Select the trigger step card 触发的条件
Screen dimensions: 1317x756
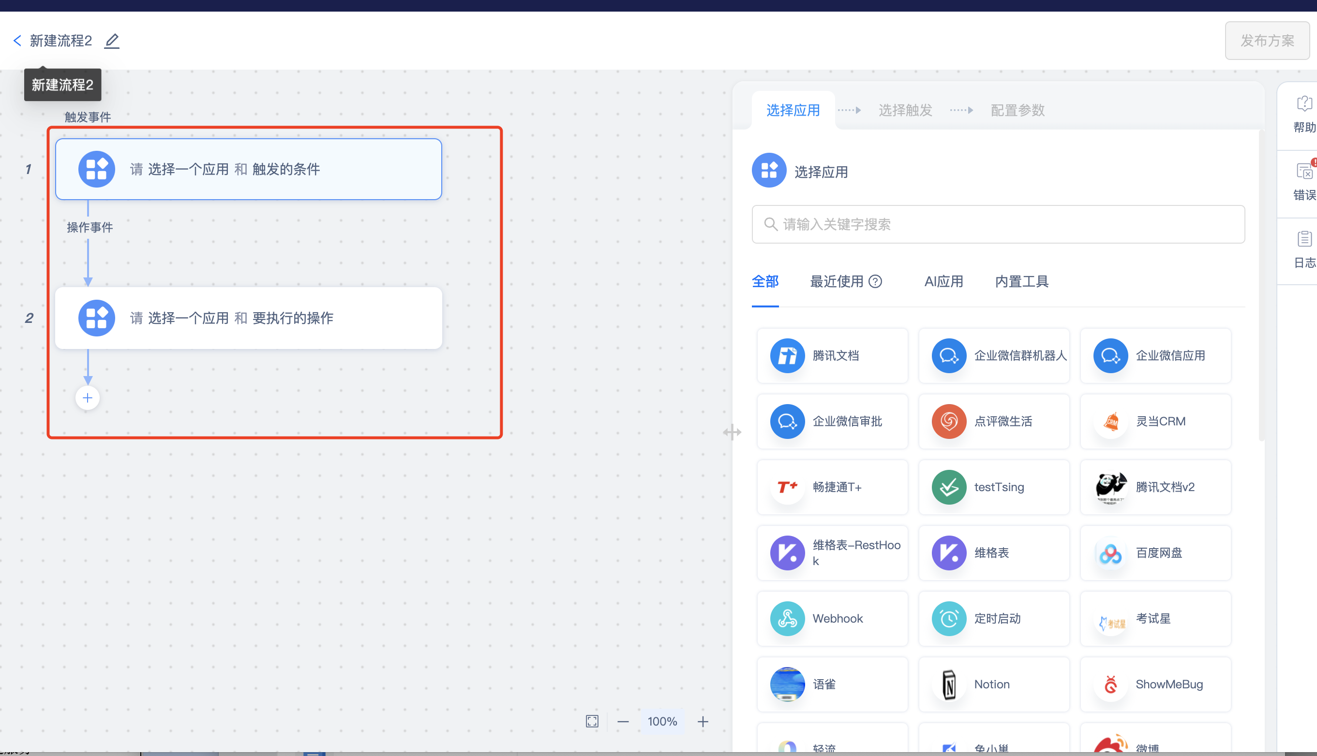[x=248, y=169]
